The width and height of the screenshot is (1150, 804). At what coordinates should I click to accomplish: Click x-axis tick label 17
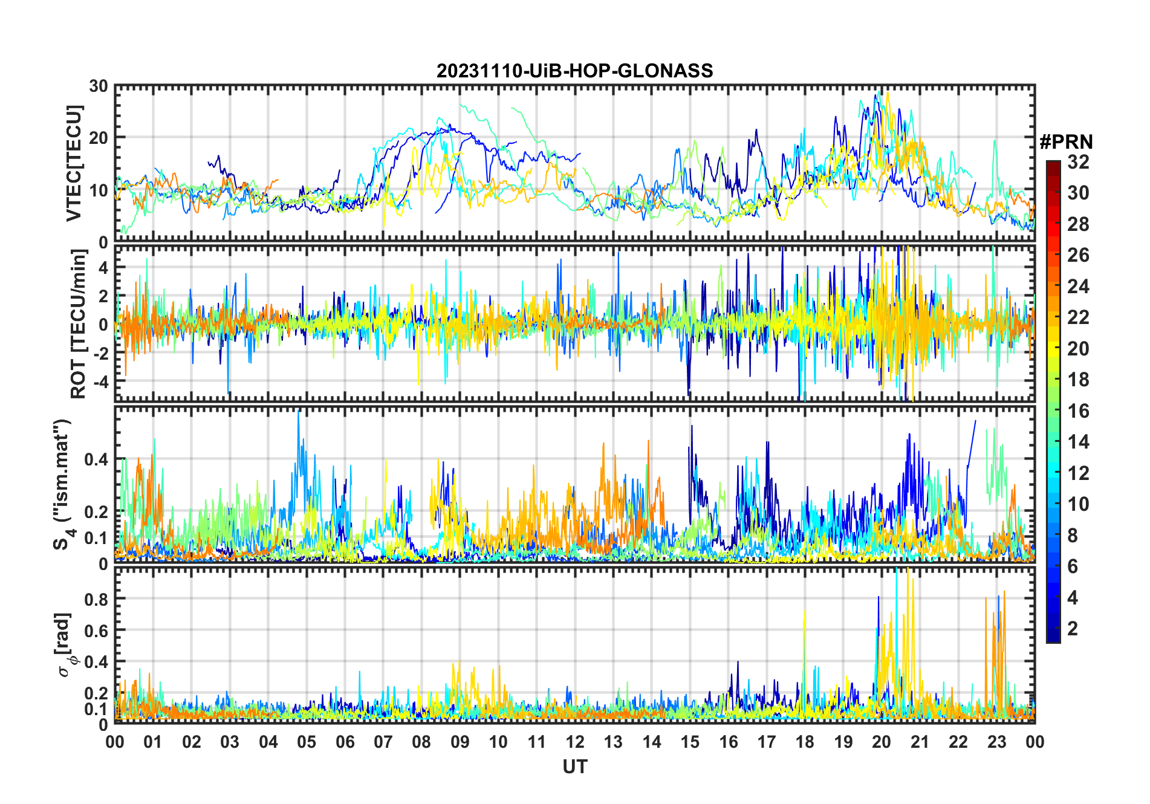click(767, 742)
